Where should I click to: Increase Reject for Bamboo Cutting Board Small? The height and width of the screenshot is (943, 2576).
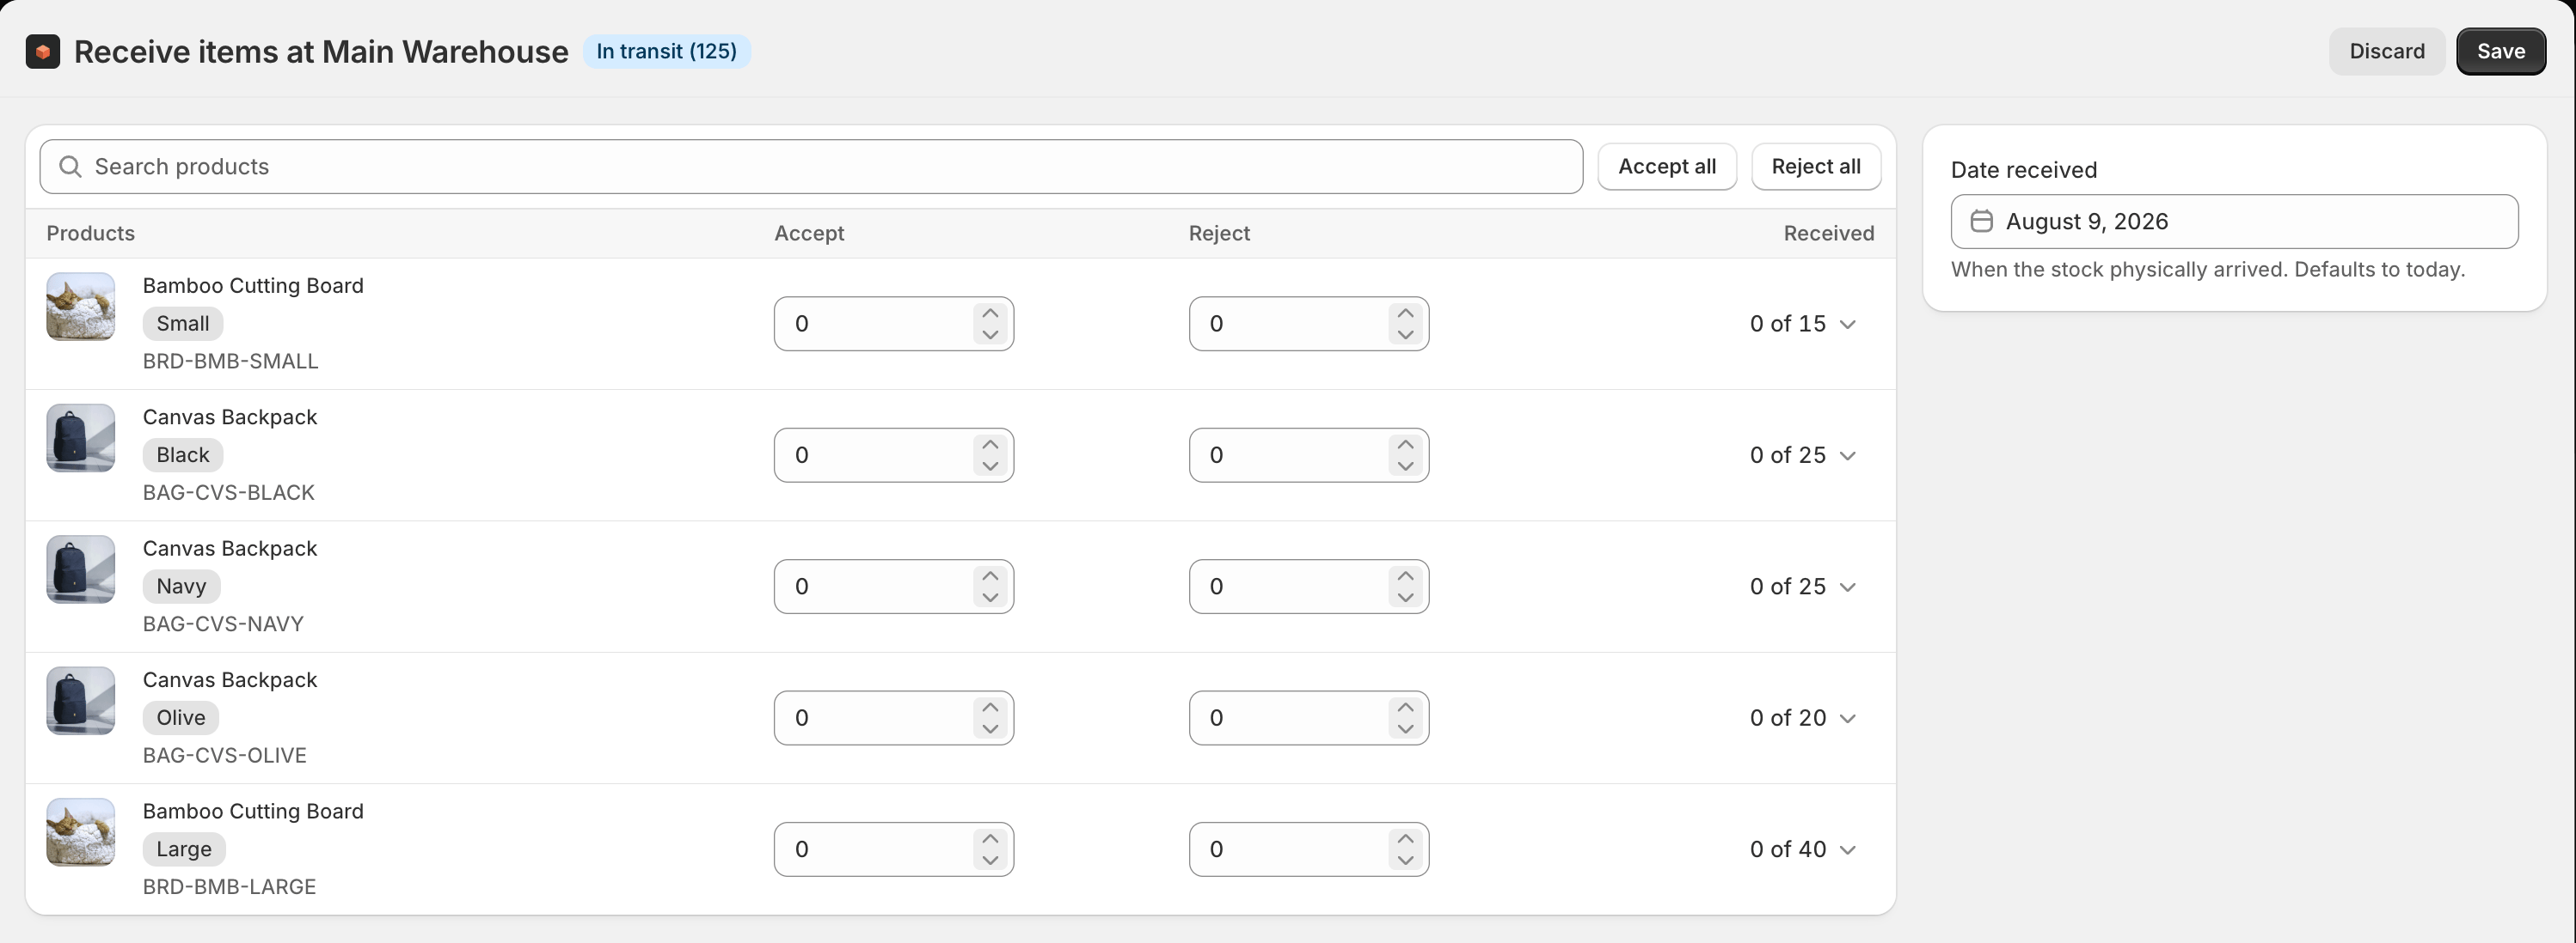pos(1405,313)
